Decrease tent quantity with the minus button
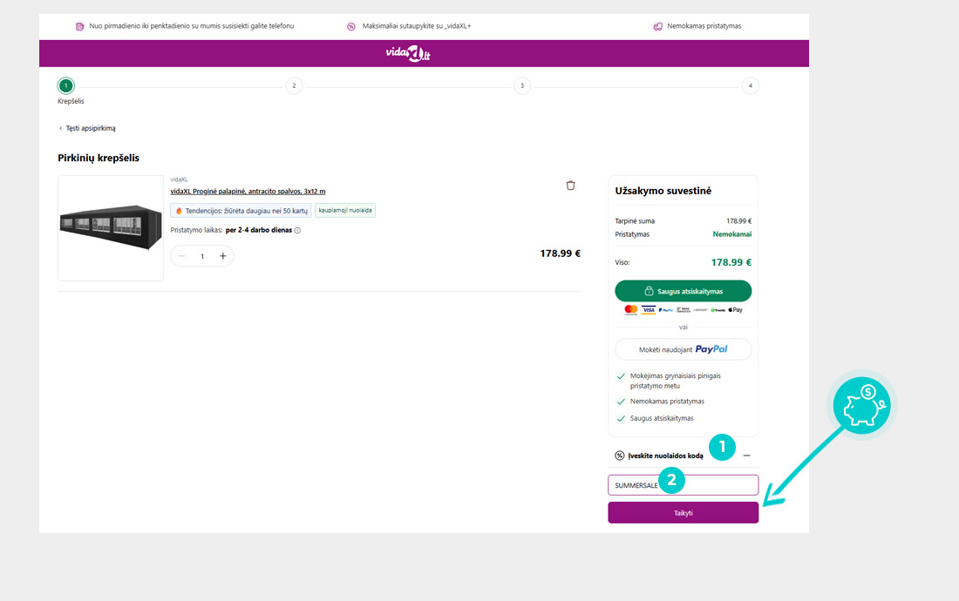 (181, 256)
